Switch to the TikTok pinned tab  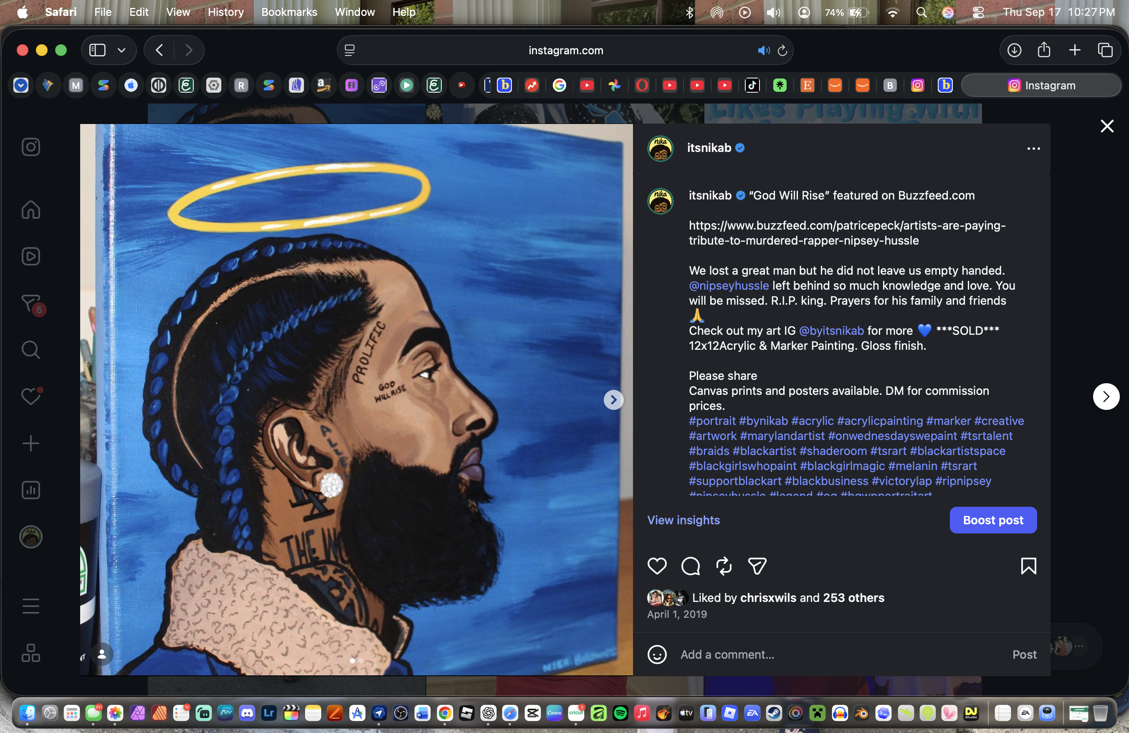click(752, 85)
